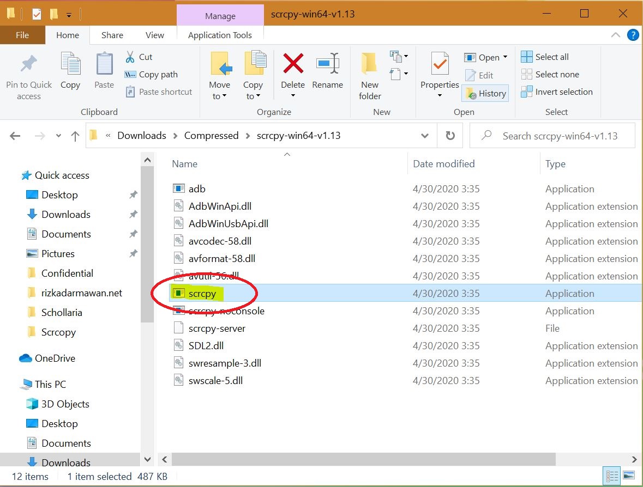Open OneDrive in navigation pane
Screen dimensions: 643x487
click(55, 358)
